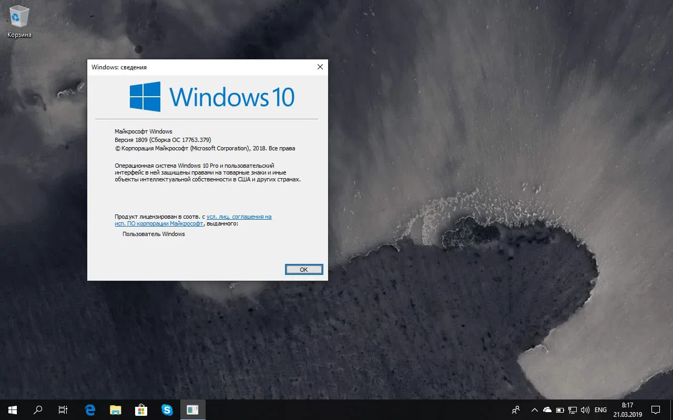Launch Skype from the taskbar

point(167,409)
